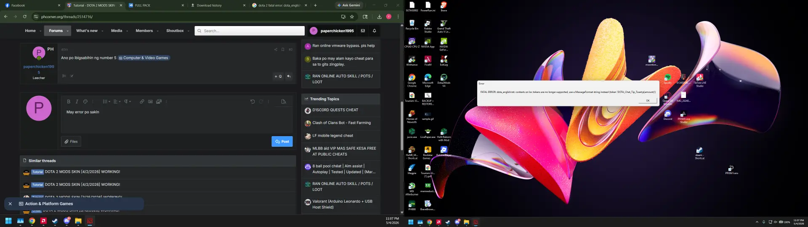The width and height of the screenshot is (808, 227).
Task: Expand the Forums menu dropdown arrow
Action: pos(67,31)
